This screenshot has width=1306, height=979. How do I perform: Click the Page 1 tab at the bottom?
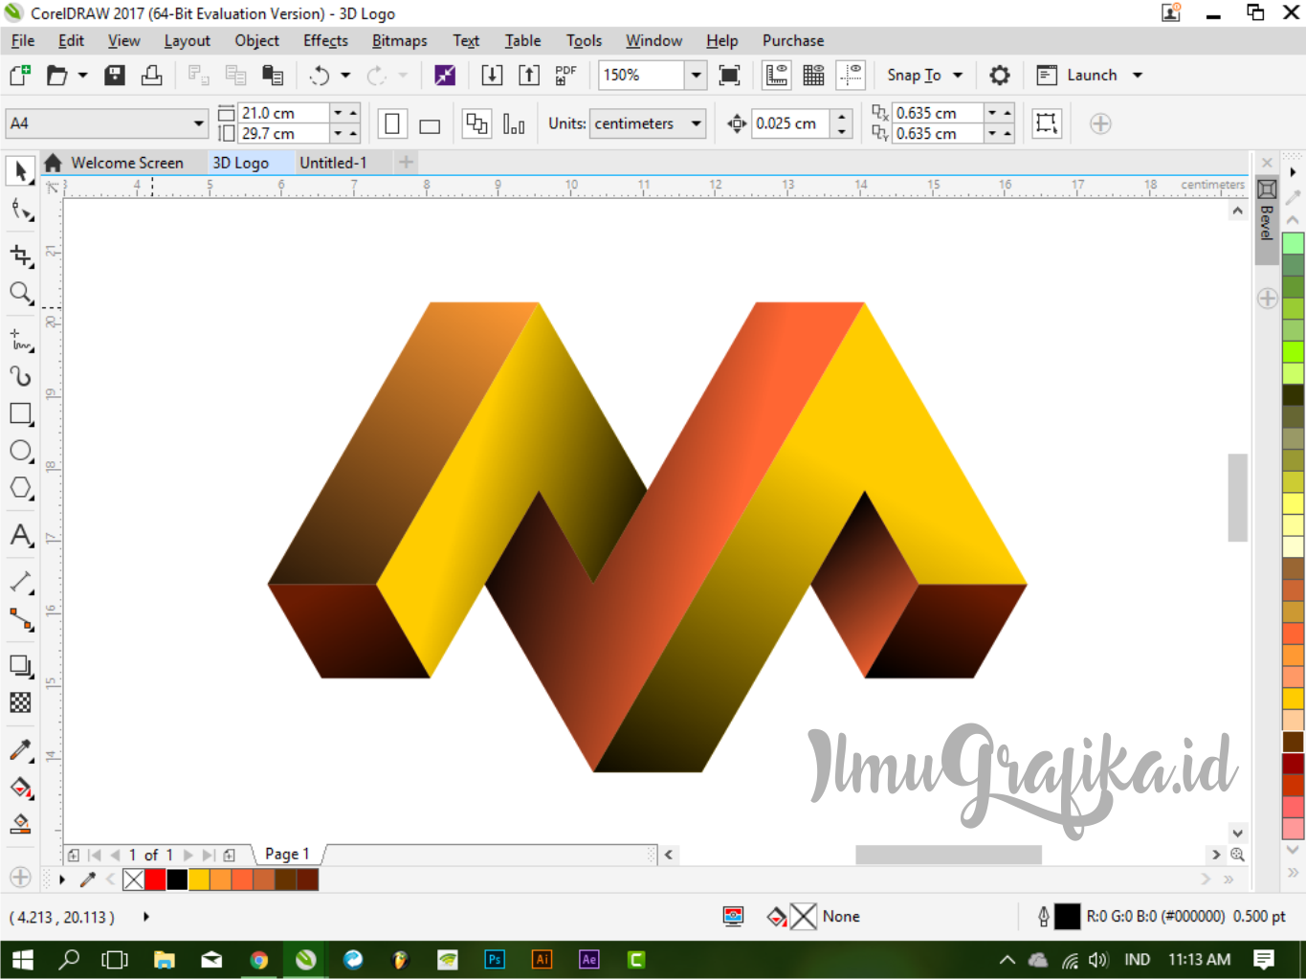[x=286, y=853]
